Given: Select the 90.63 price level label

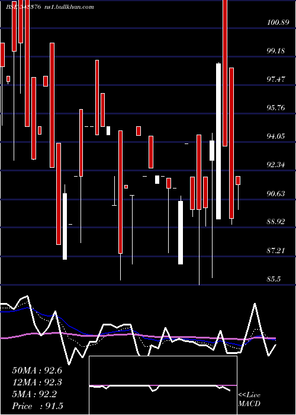Looking at the screenshot, I should 276,193.
